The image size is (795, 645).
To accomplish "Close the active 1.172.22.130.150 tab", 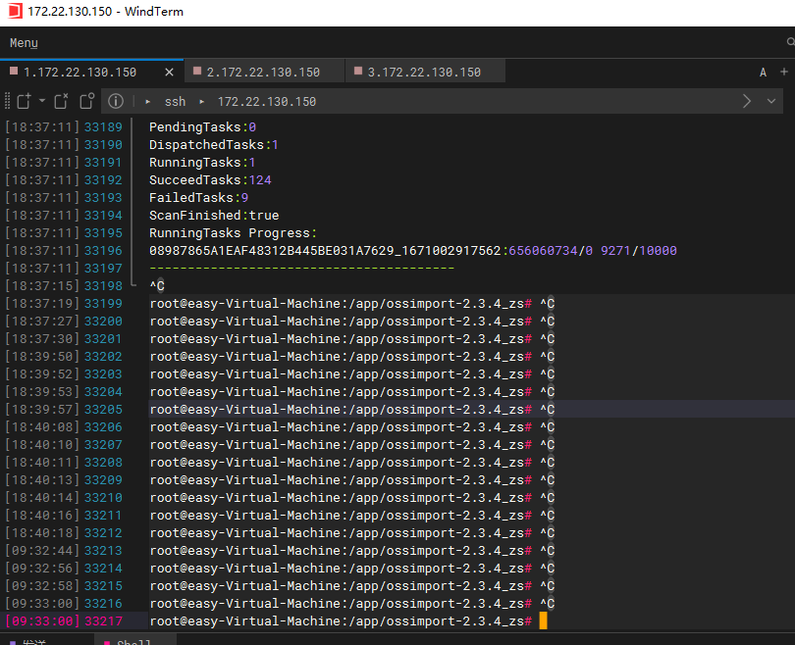I will pos(168,72).
